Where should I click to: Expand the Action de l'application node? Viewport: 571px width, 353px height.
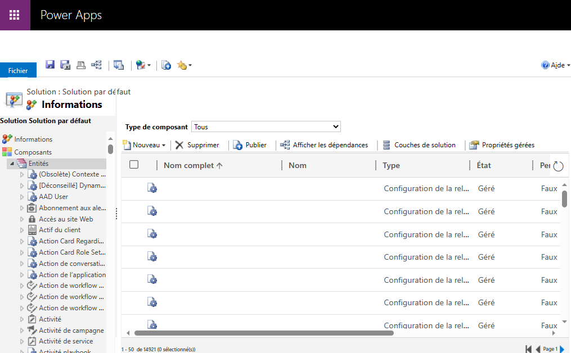pyautogui.click(x=22, y=275)
